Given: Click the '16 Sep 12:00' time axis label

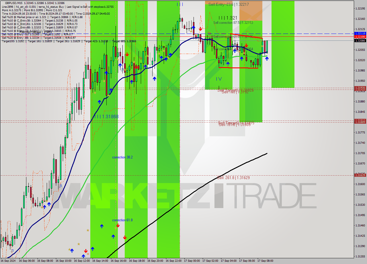Looking at the screenshot, I should tap(82, 261).
